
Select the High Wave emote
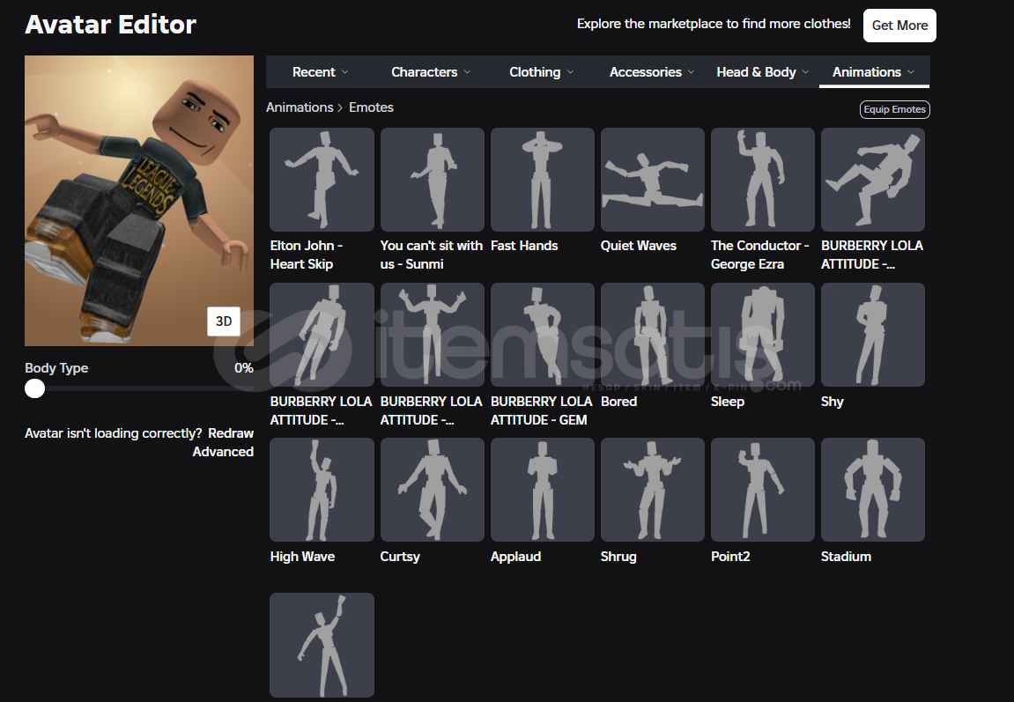322,490
